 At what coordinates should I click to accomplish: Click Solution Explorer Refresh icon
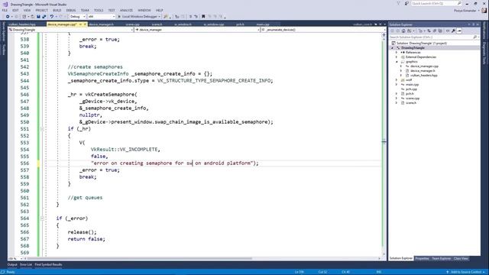pyautogui.click(x=429, y=31)
